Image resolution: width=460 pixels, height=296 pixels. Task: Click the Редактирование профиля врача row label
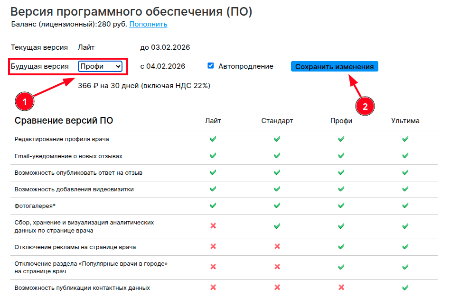click(x=62, y=139)
